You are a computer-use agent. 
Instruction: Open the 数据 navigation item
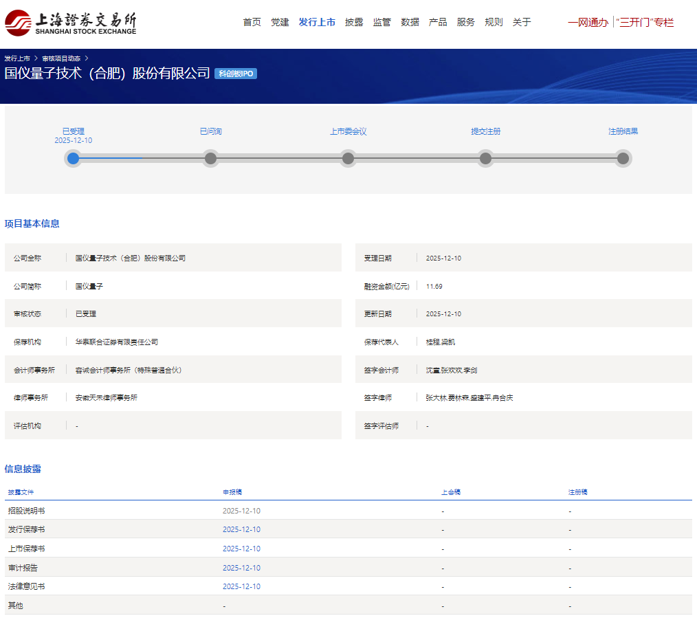click(x=410, y=22)
